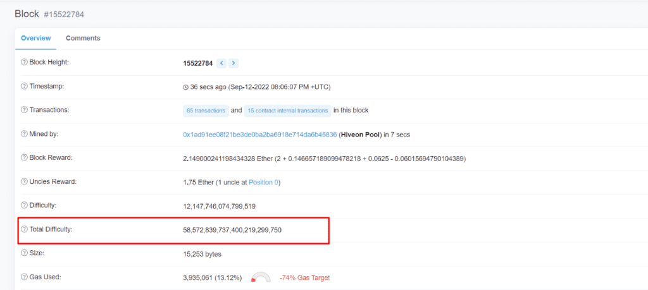The image size is (648, 290).
Task: Click help icon next to Mined by
Action: point(24,134)
